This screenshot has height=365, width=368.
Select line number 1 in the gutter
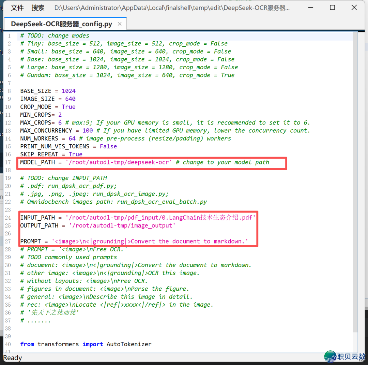tap(9, 35)
